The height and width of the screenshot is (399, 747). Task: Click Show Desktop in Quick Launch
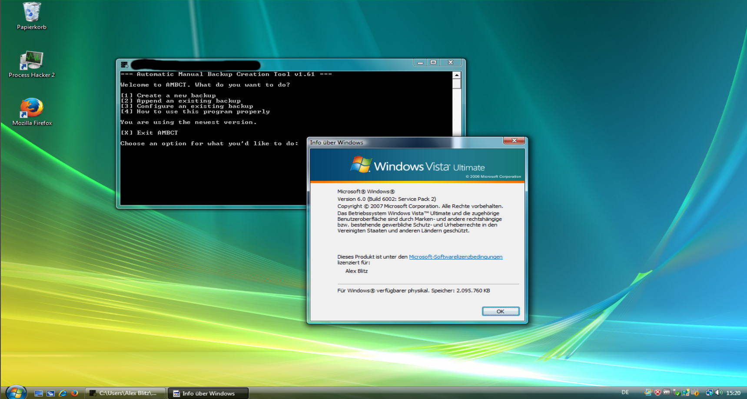click(x=39, y=393)
